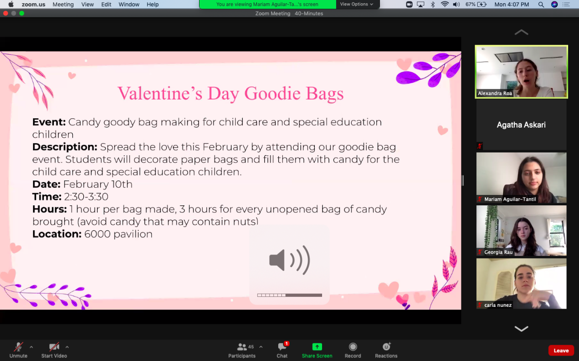Click the divider handle beside the participant strip
This screenshot has width=579, height=361.
pyautogui.click(x=463, y=180)
